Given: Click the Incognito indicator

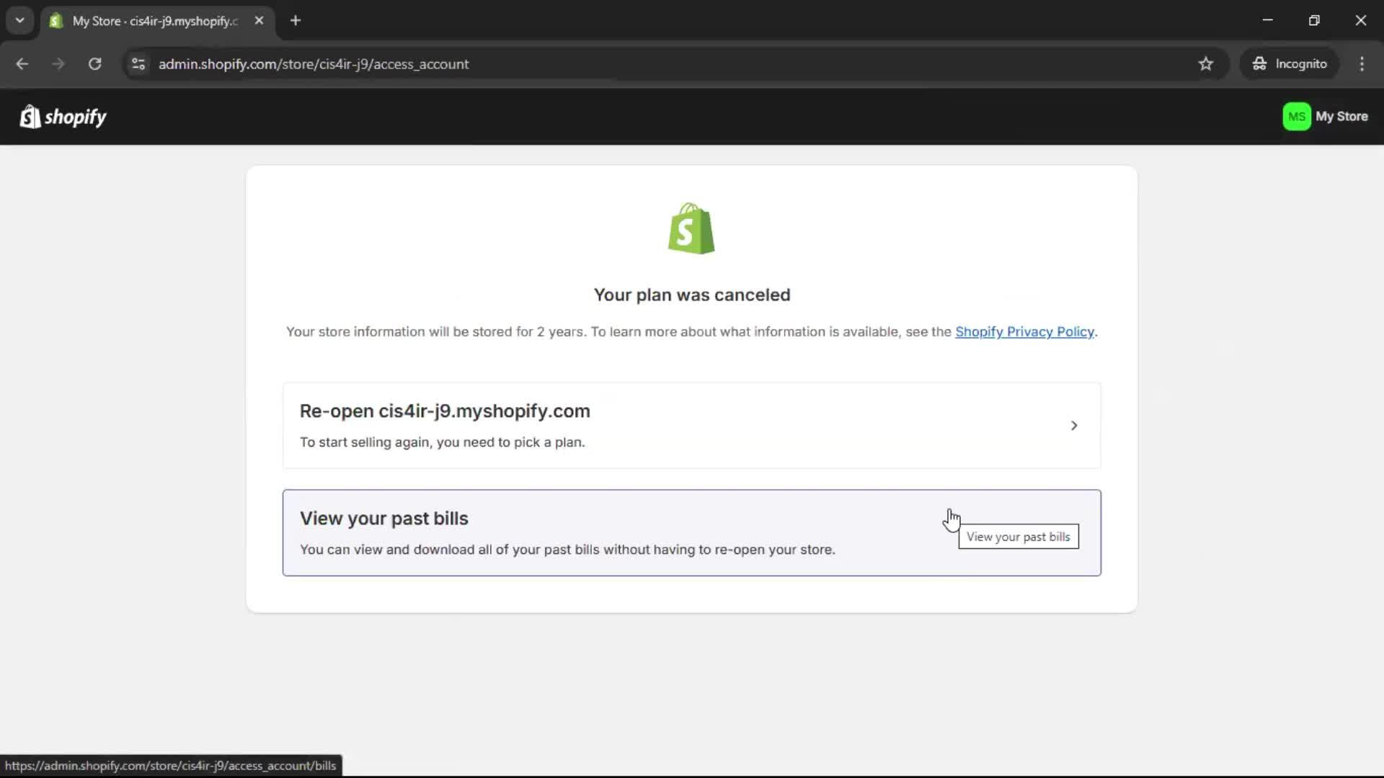Looking at the screenshot, I should pos(1290,64).
